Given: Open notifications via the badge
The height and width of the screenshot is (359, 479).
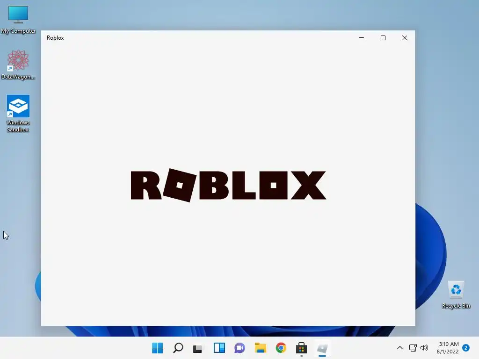Looking at the screenshot, I should point(466,348).
